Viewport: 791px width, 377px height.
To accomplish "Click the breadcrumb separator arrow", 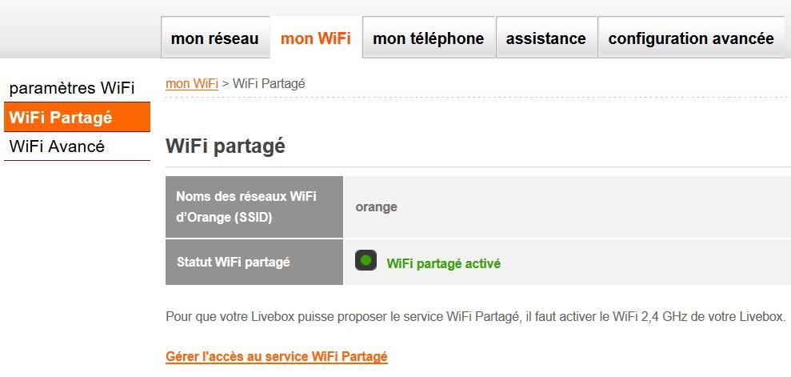I will click(226, 83).
